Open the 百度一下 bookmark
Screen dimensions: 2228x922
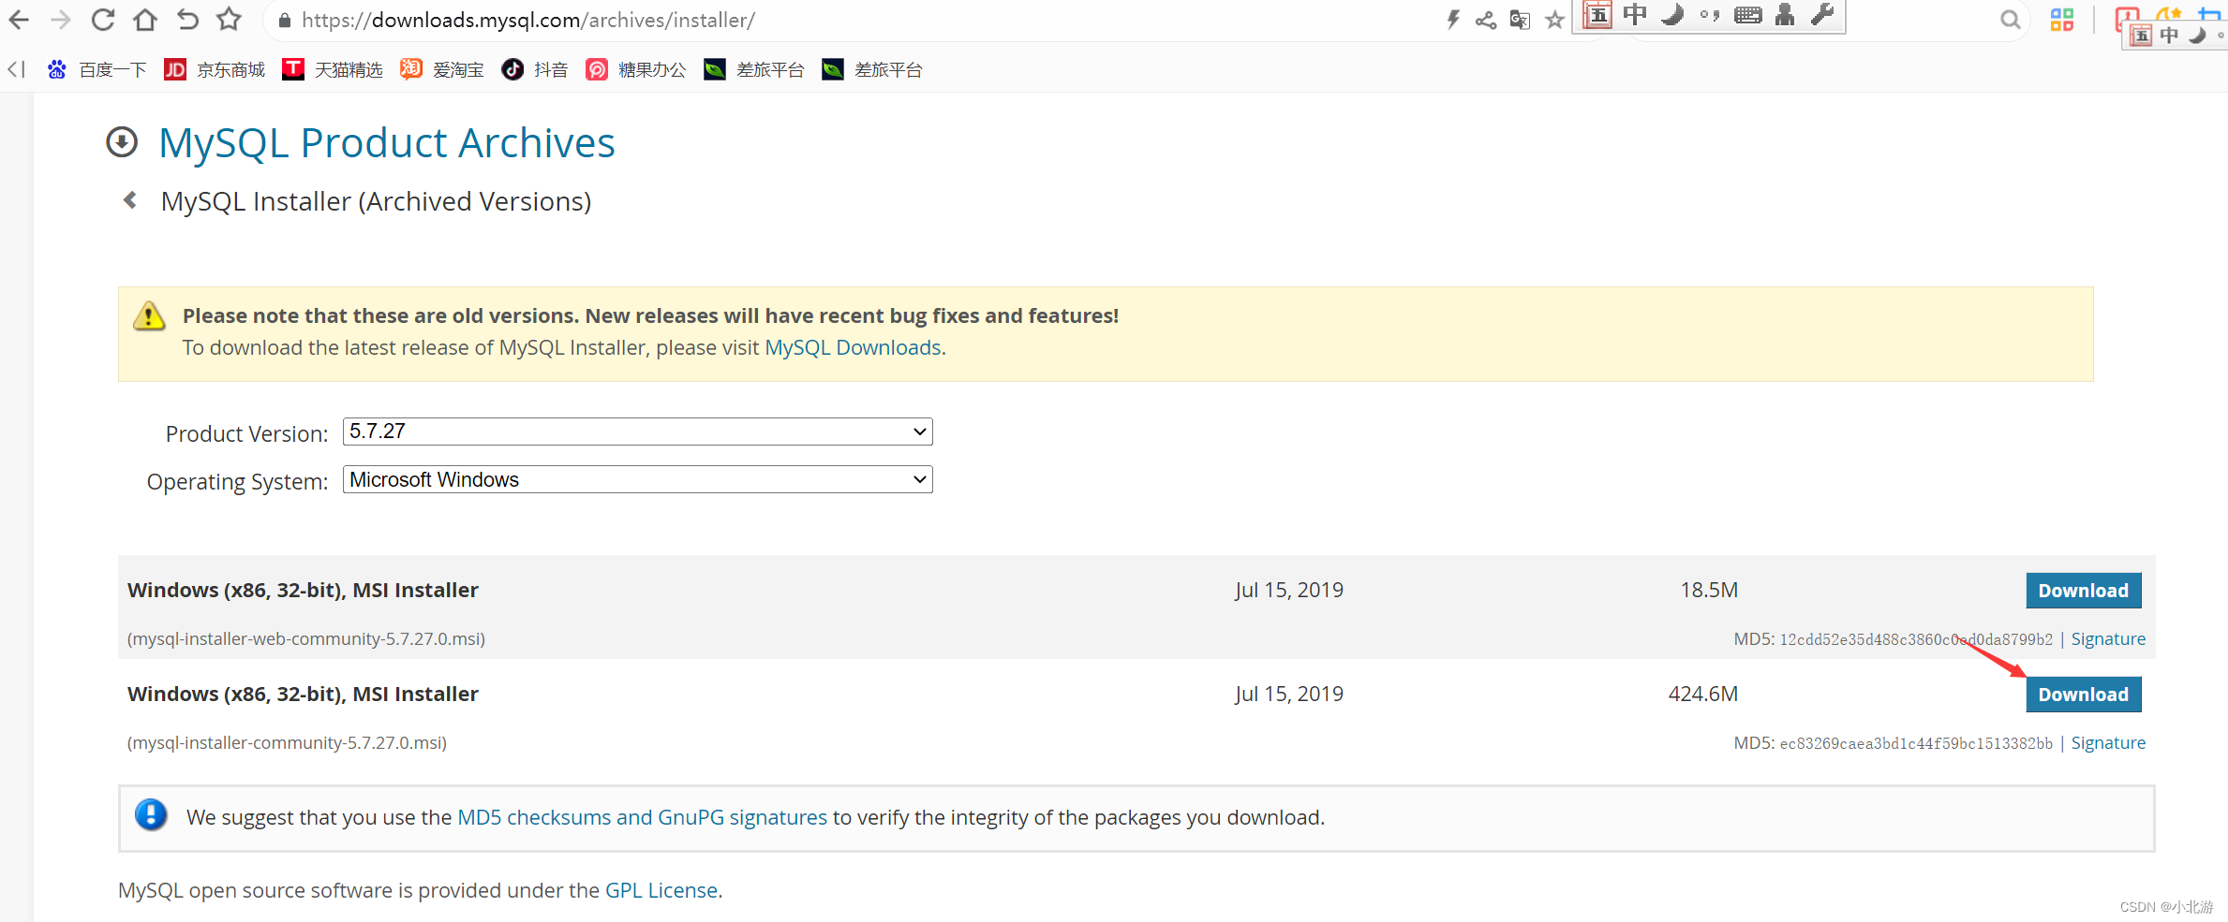pyautogui.click(x=97, y=70)
